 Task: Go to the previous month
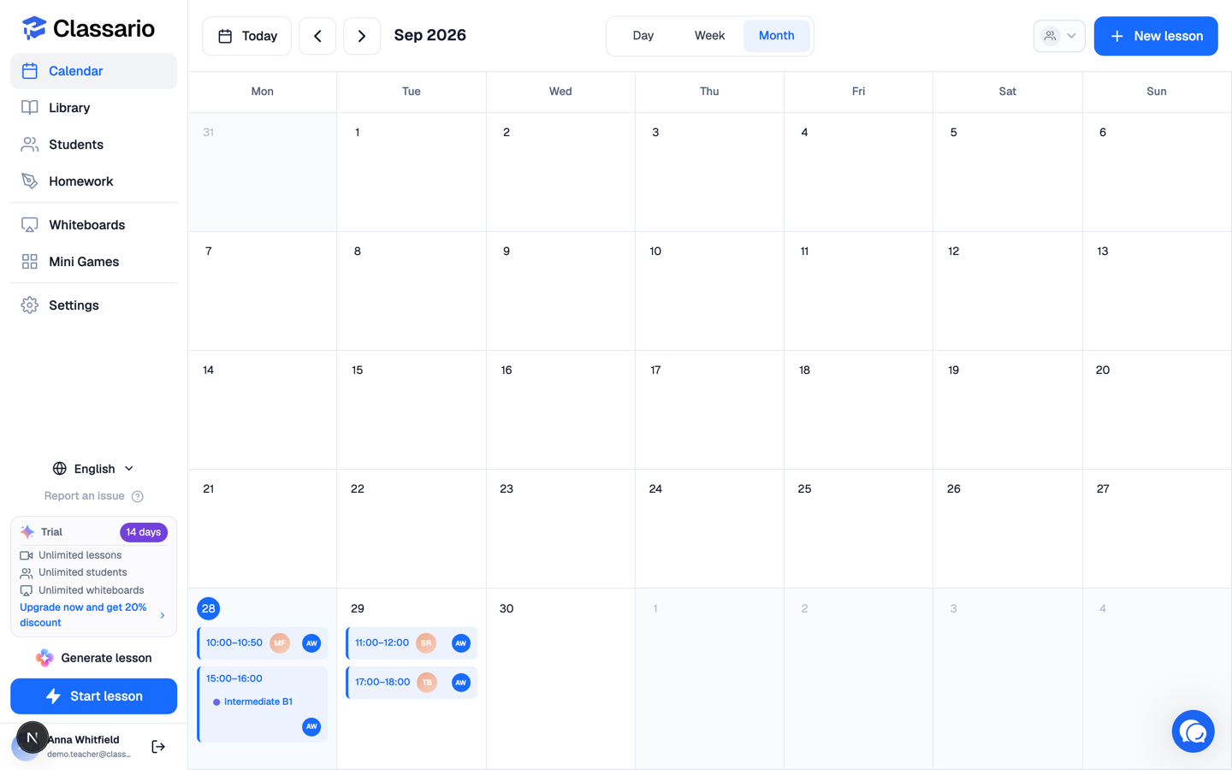click(317, 36)
